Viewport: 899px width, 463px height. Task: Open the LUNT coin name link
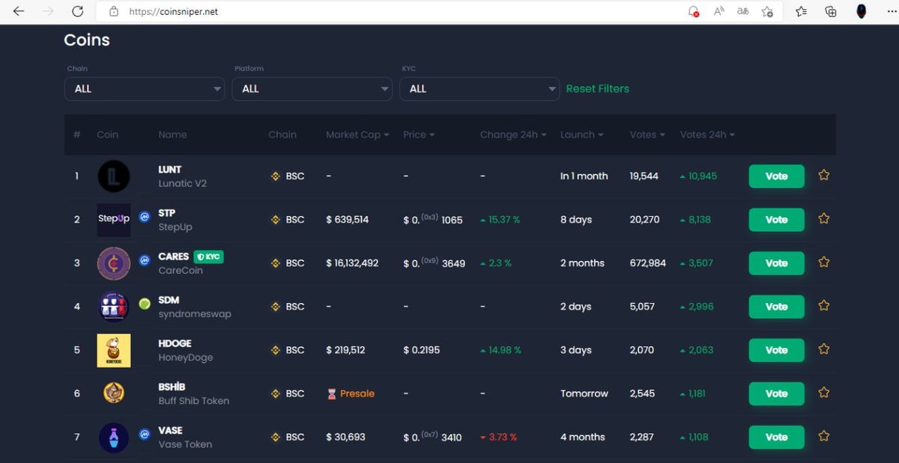click(170, 170)
